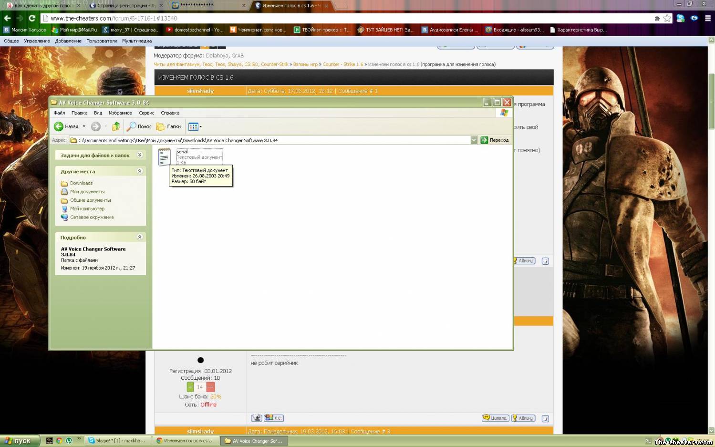Select the serial text document icon
This screenshot has height=447, width=715.
tap(164, 157)
